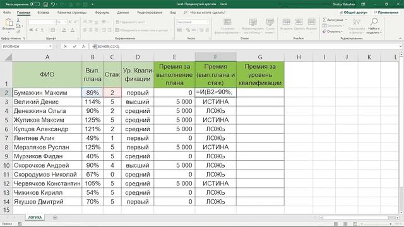Increase font size with larger A icon

click(x=70, y=22)
